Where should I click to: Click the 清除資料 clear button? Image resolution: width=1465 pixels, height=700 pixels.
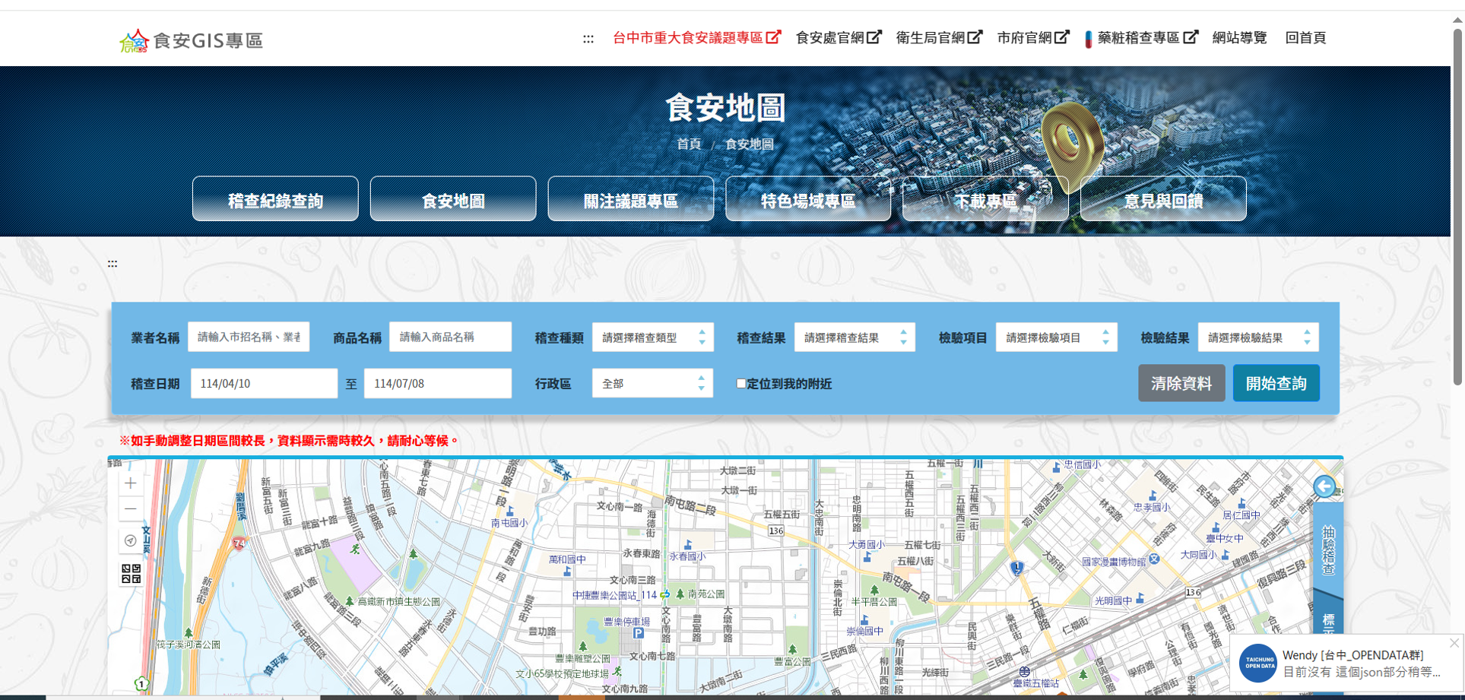tap(1181, 383)
